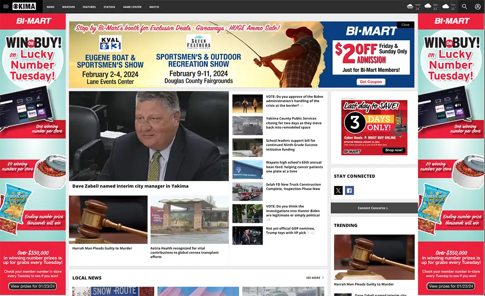The image size is (485, 296).
Task: Expand Local News with See More
Action: (315, 278)
